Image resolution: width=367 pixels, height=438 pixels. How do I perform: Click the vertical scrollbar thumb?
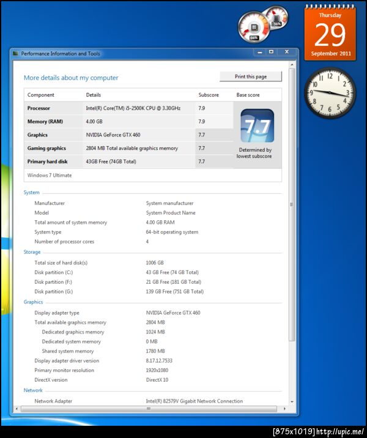click(292, 204)
